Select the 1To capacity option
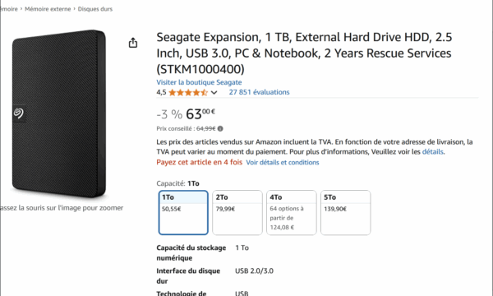Image resolution: width=493 pixels, height=296 pixels. [x=183, y=213]
